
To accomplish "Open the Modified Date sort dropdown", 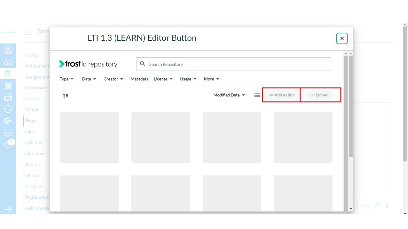I will (229, 95).
